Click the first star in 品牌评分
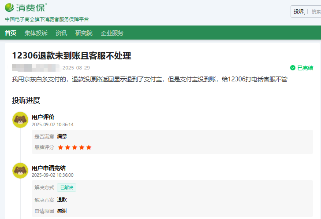 (x=60, y=147)
